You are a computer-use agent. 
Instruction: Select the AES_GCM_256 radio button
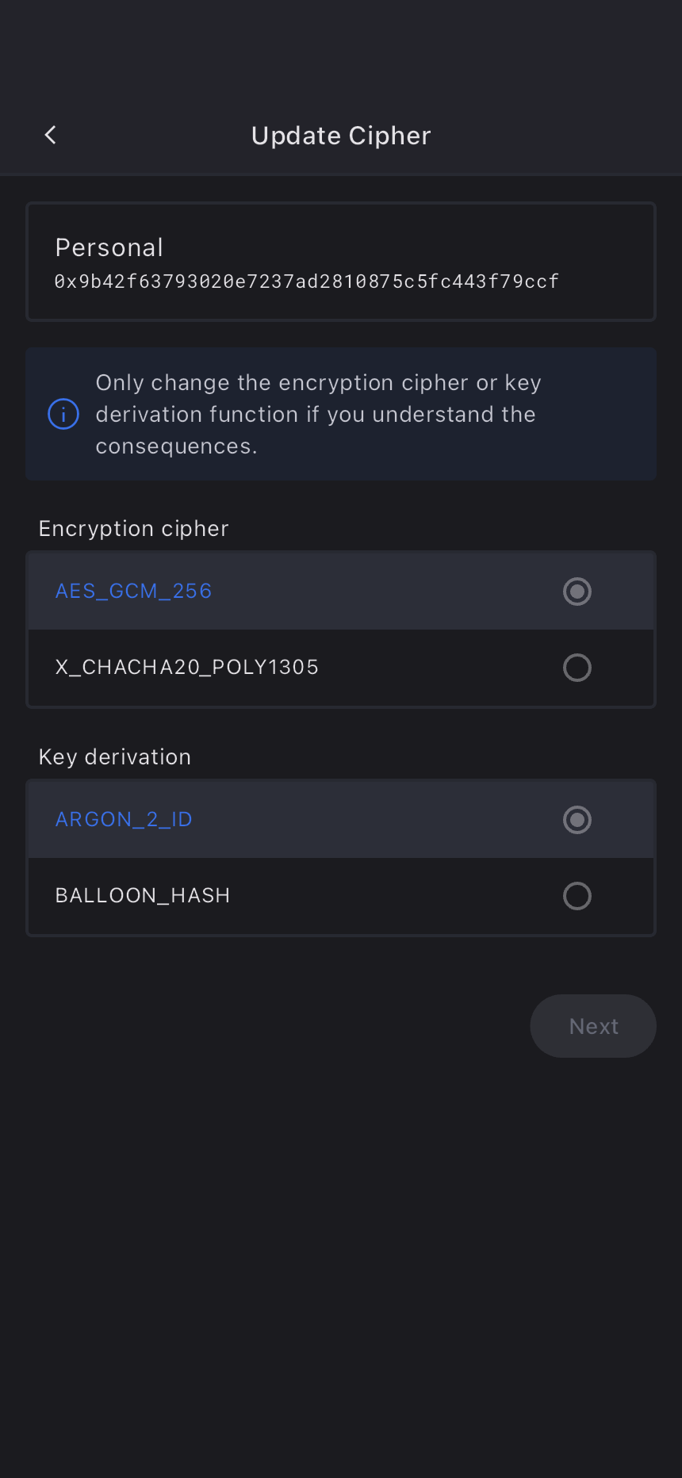click(577, 592)
